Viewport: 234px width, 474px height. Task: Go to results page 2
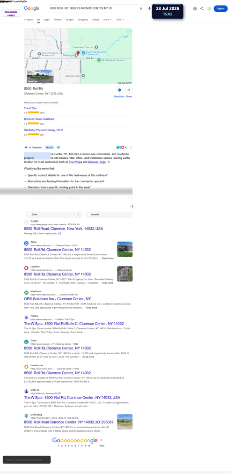(62, 445)
